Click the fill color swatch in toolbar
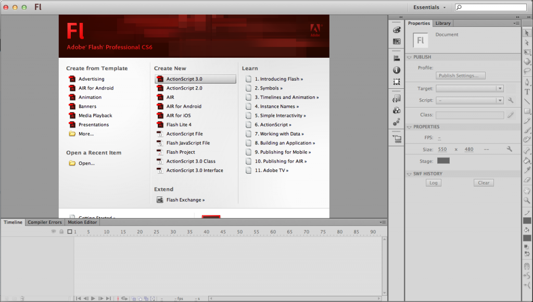This screenshot has height=302, width=533. click(527, 238)
